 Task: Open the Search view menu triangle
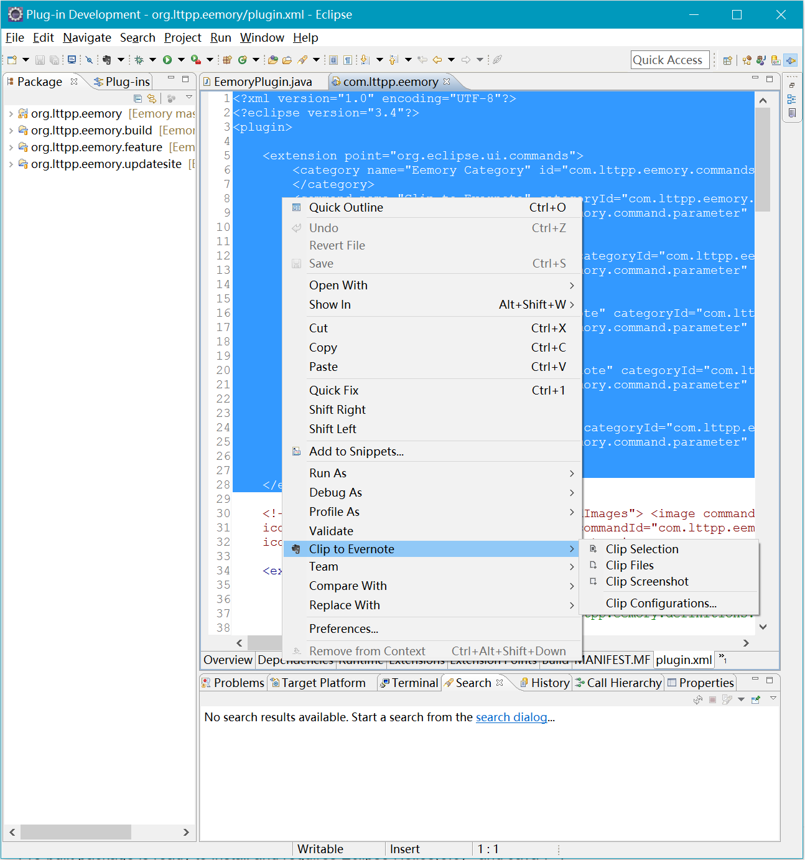[x=773, y=699]
